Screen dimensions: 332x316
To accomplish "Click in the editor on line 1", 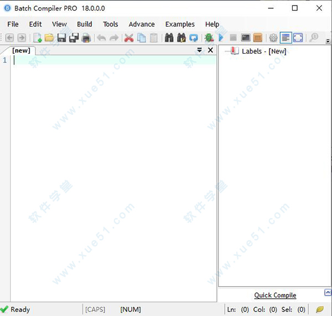I will click(x=113, y=60).
